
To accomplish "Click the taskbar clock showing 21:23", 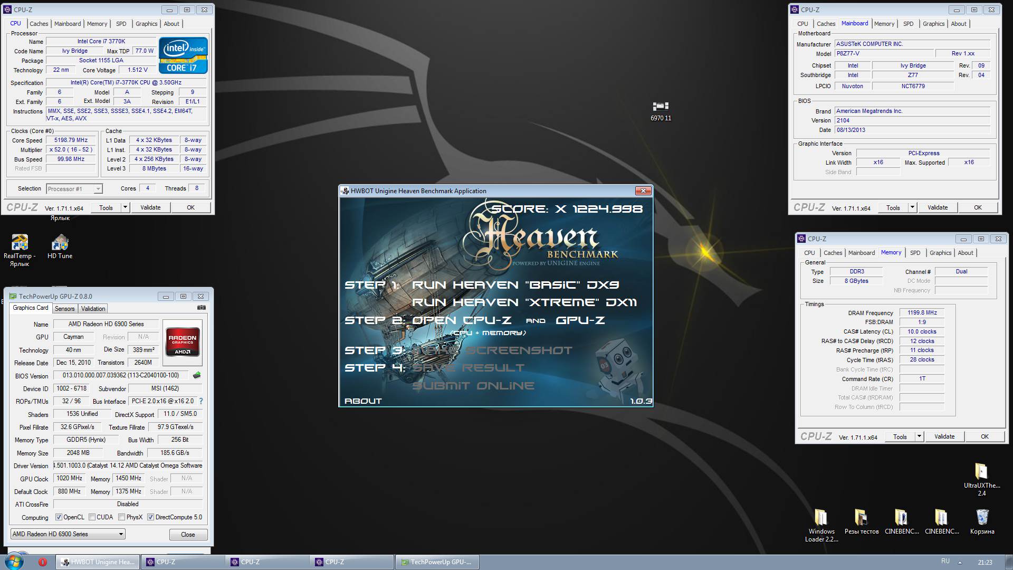I will click(x=985, y=562).
